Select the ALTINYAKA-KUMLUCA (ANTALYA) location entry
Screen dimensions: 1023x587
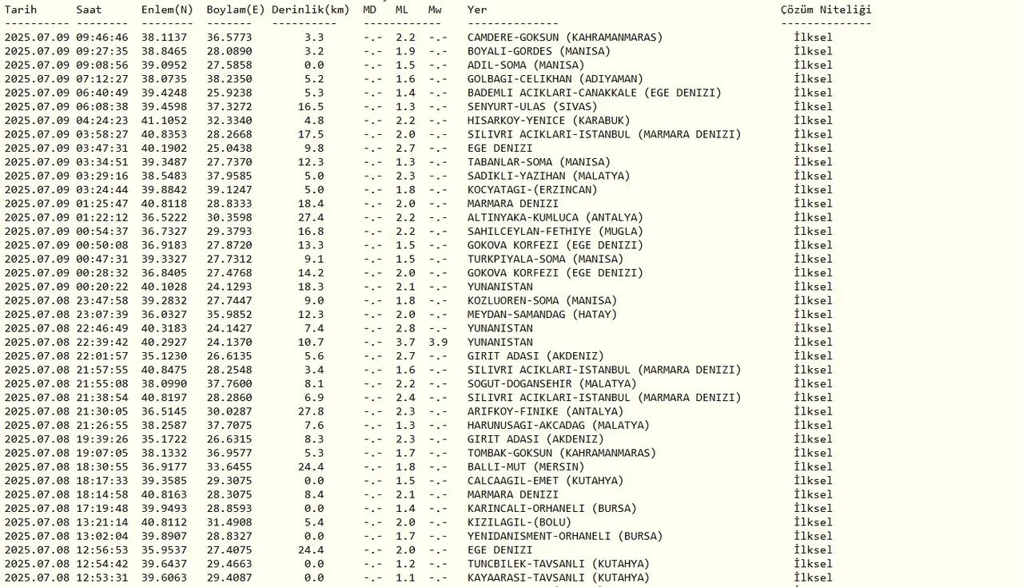[555, 217]
